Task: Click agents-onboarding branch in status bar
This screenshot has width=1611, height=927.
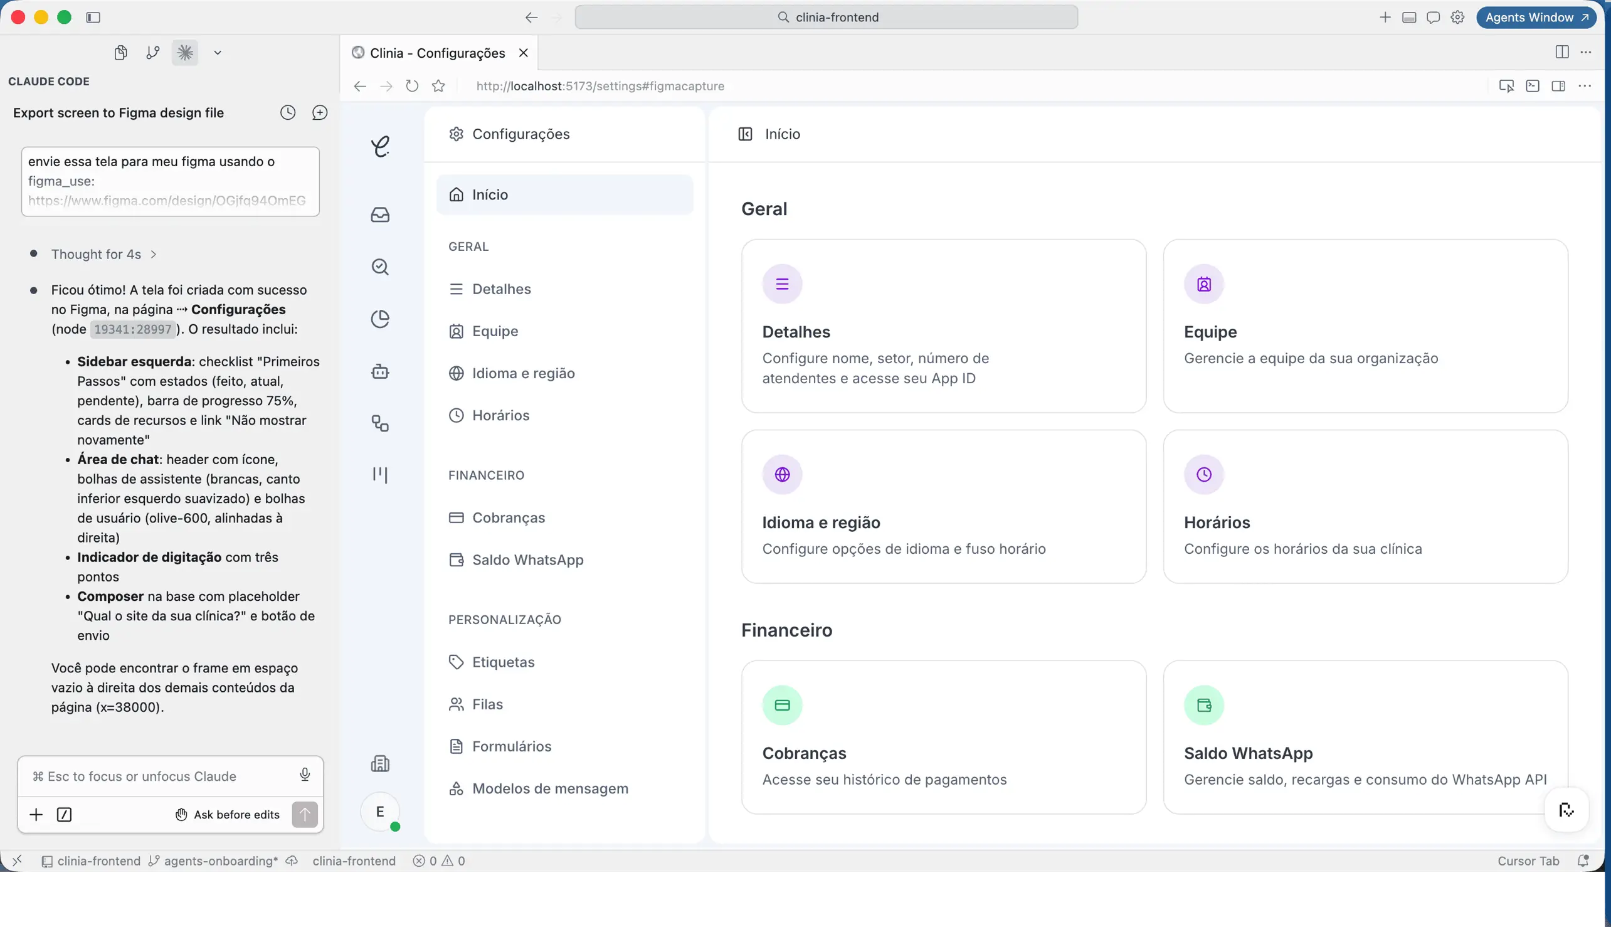Action: [213, 861]
